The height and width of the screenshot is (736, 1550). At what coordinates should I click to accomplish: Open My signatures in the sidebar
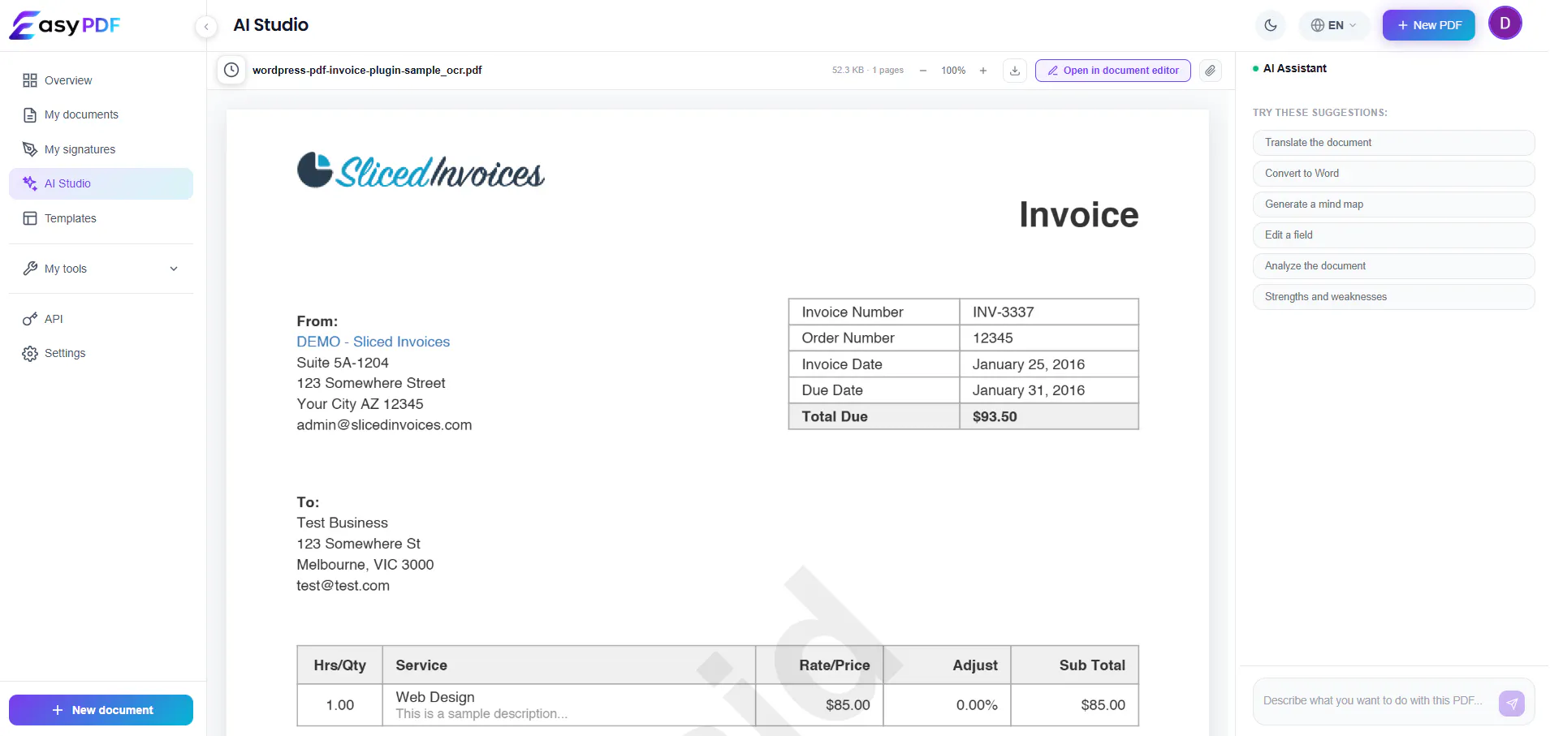click(101, 149)
